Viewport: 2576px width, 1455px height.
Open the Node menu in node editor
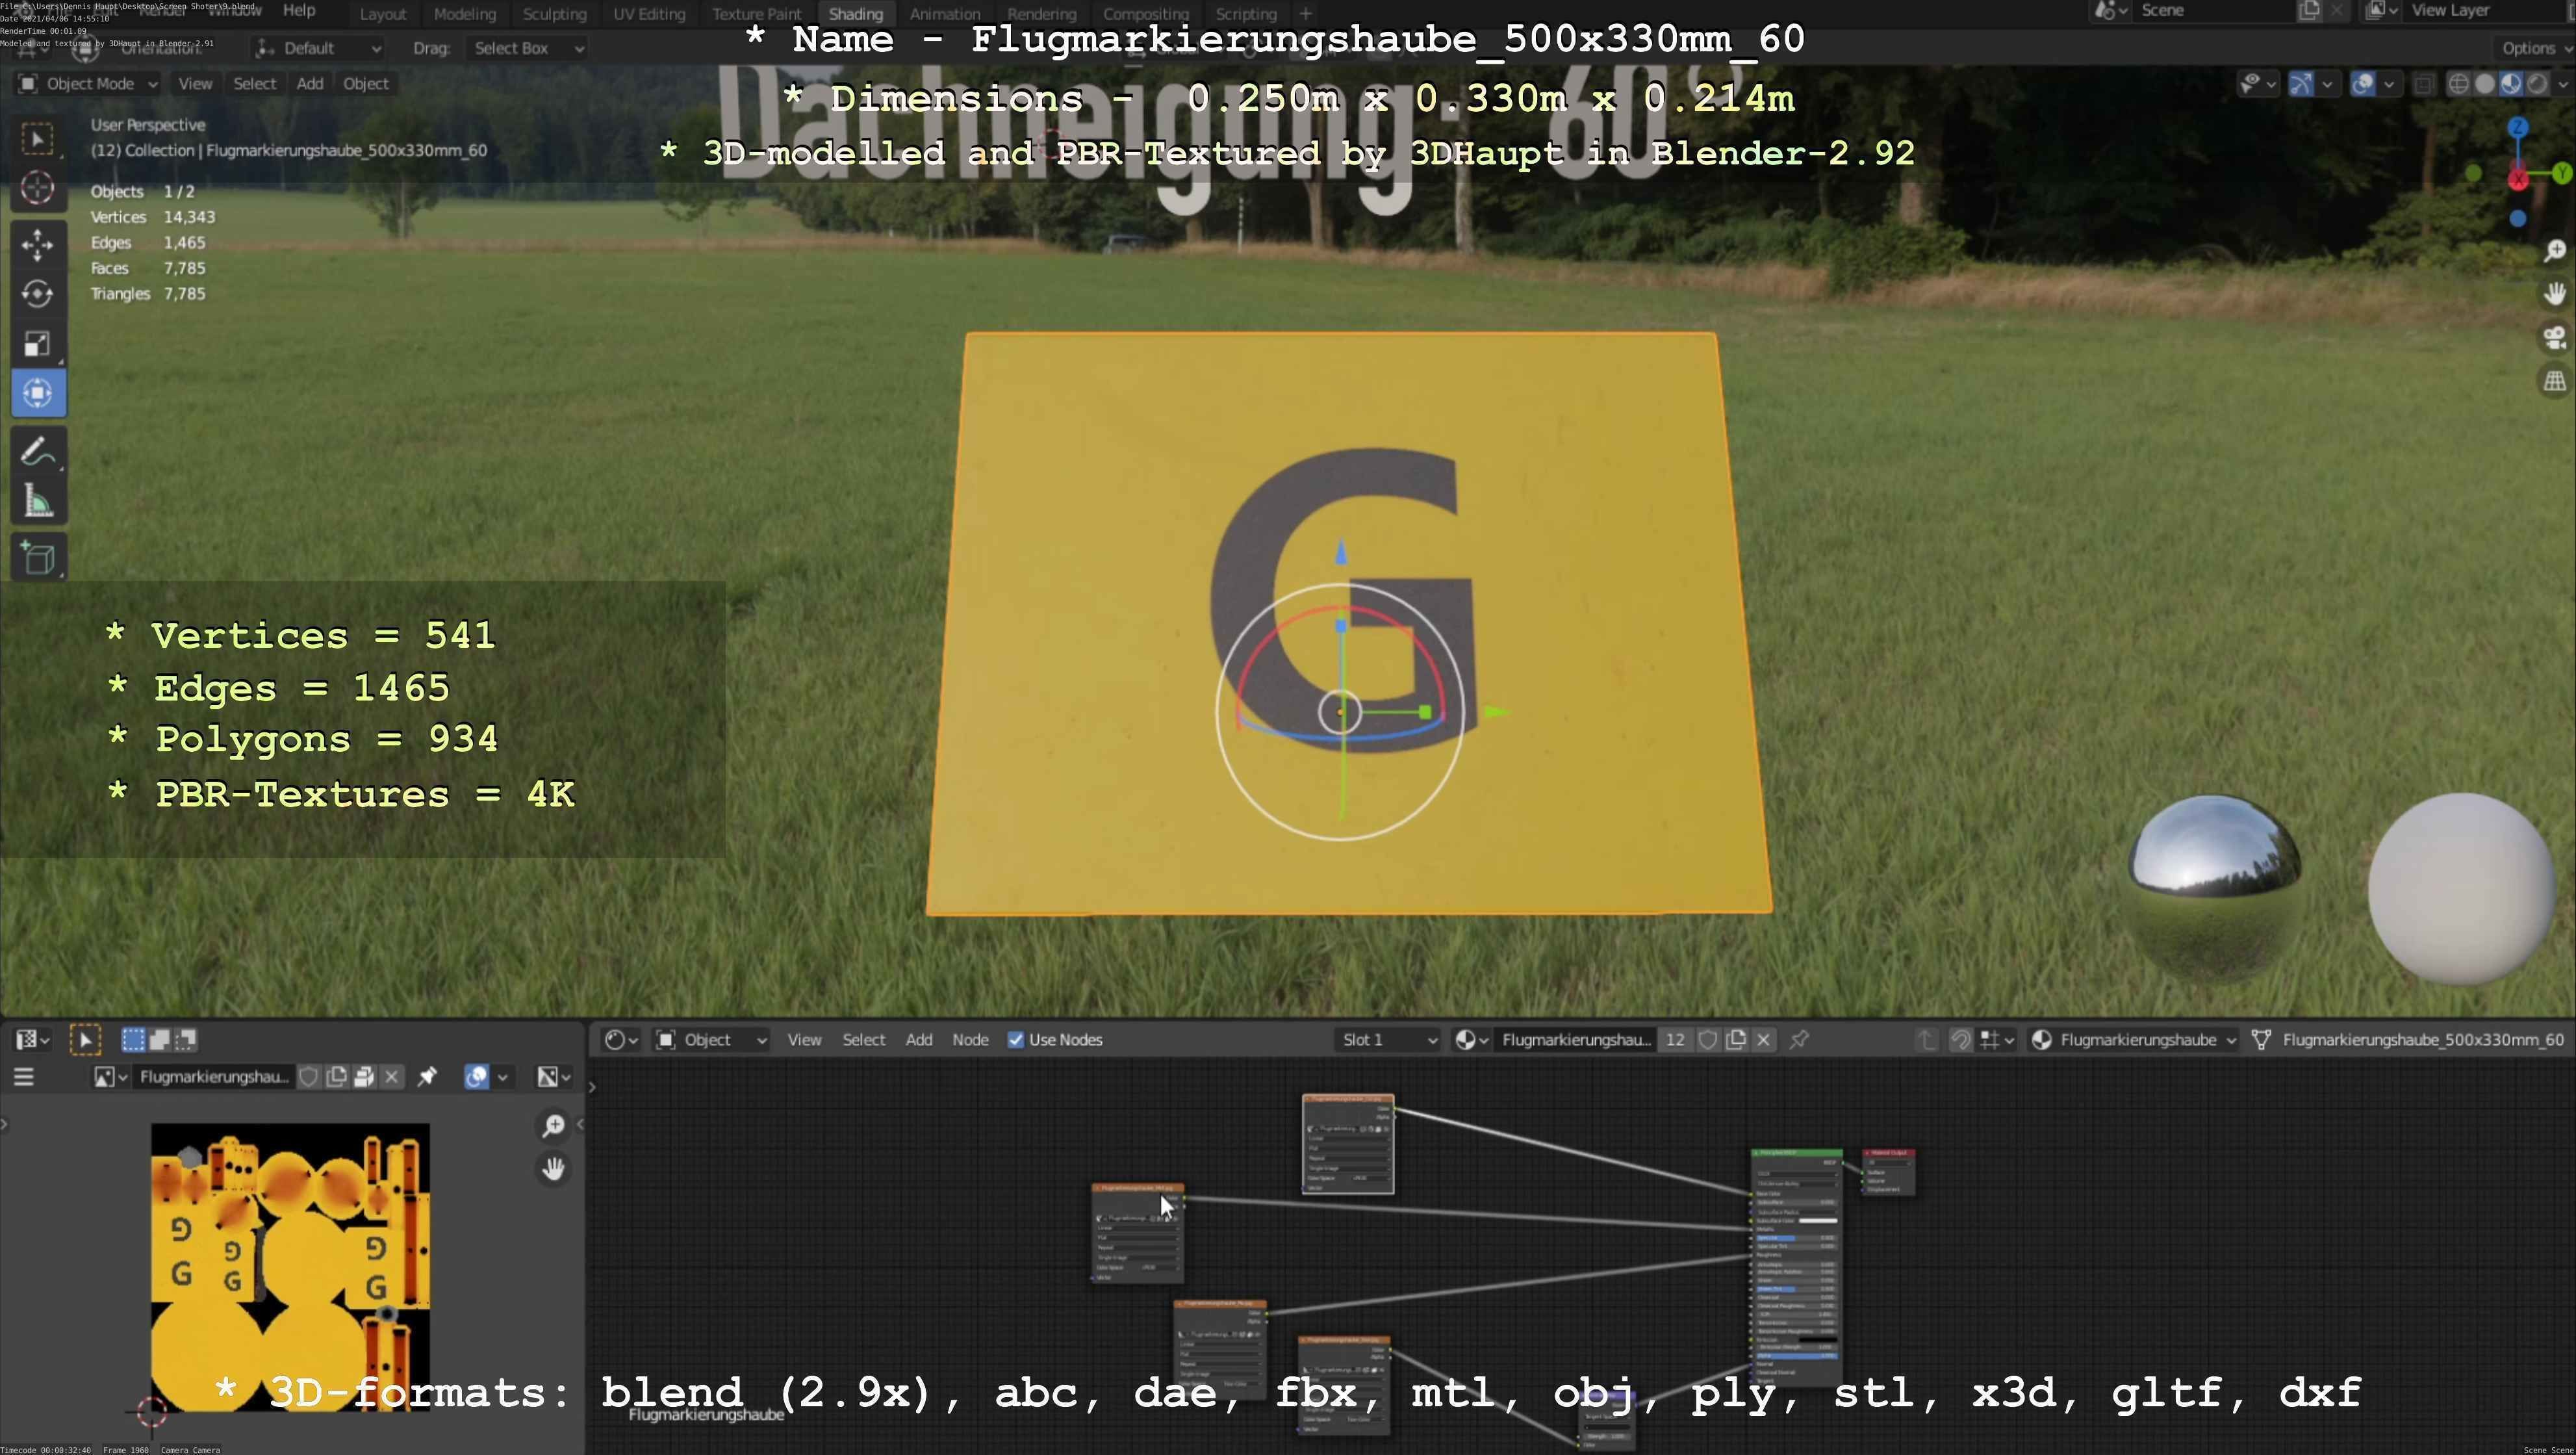click(969, 1040)
